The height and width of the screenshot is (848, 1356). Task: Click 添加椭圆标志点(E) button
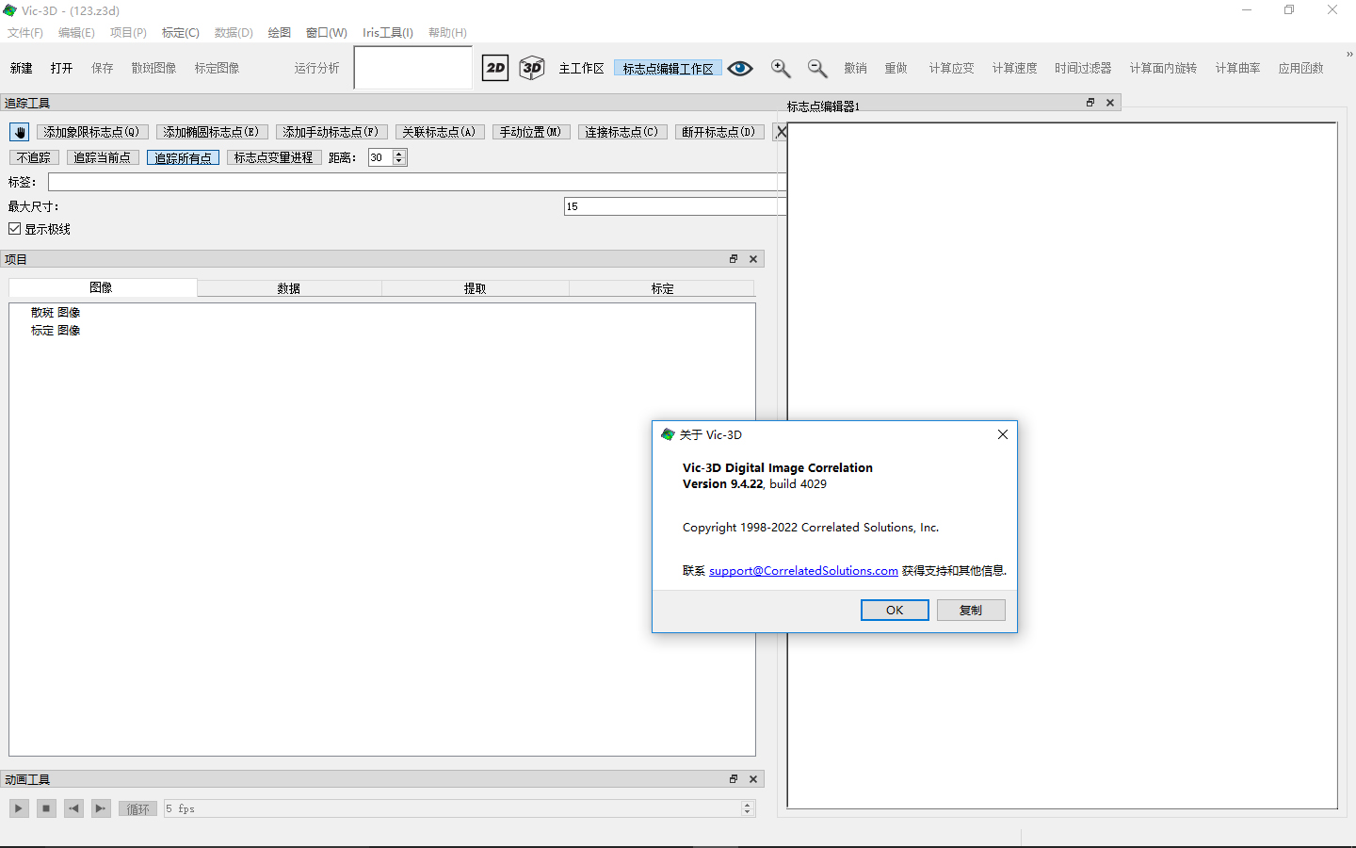click(x=212, y=132)
